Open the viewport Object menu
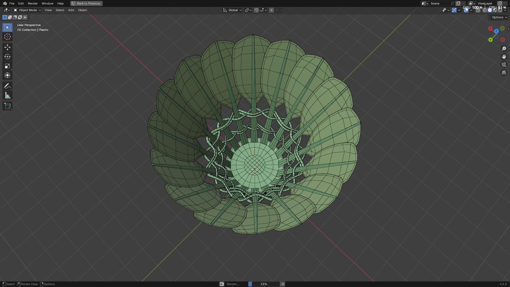The width and height of the screenshot is (510, 287). (x=82, y=10)
